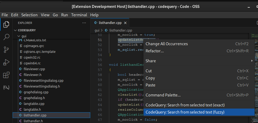Image resolution: width=258 pixels, height=123 pixels.
Task: Open the Extensions view
Action: 6,75
